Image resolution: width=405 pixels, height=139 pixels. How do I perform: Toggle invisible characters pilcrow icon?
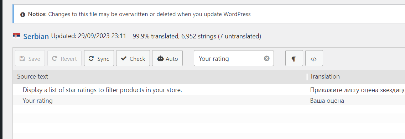pyautogui.click(x=294, y=58)
